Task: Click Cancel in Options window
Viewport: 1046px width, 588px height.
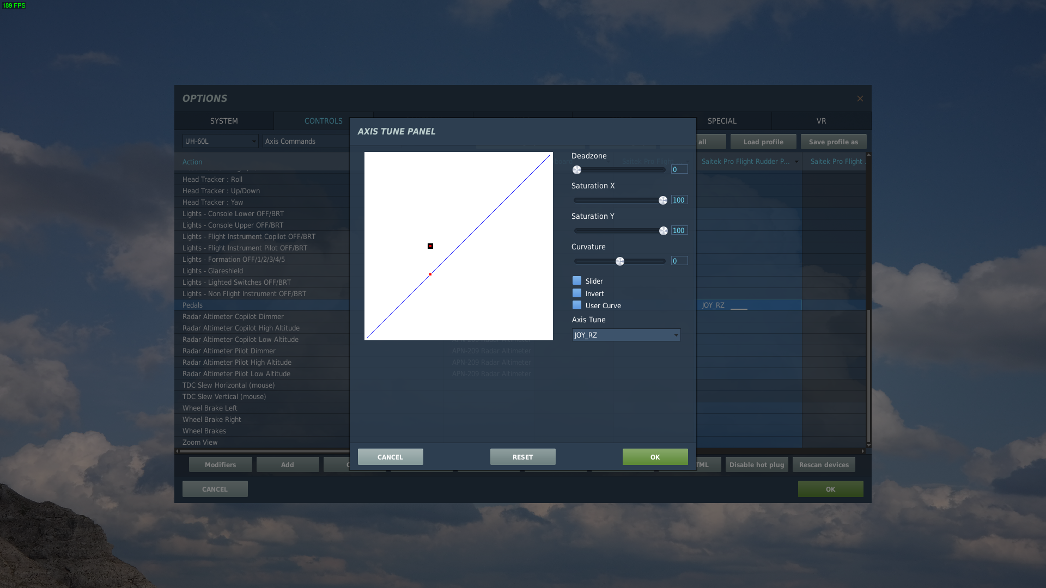Action: [215, 489]
